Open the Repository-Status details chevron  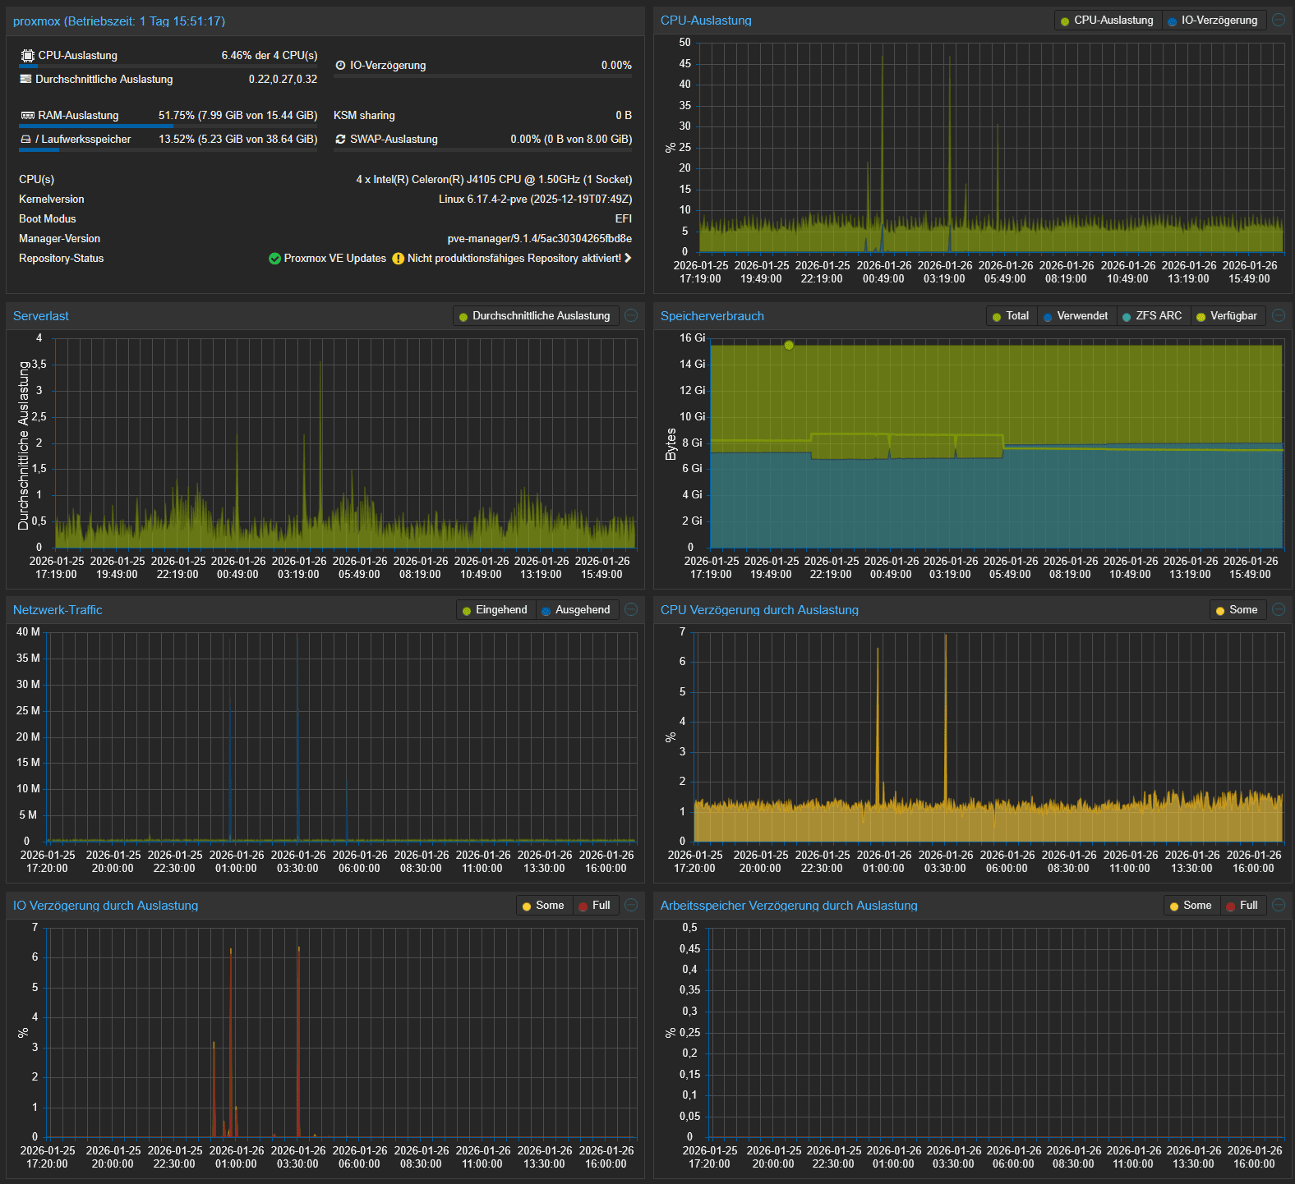pos(628,258)
